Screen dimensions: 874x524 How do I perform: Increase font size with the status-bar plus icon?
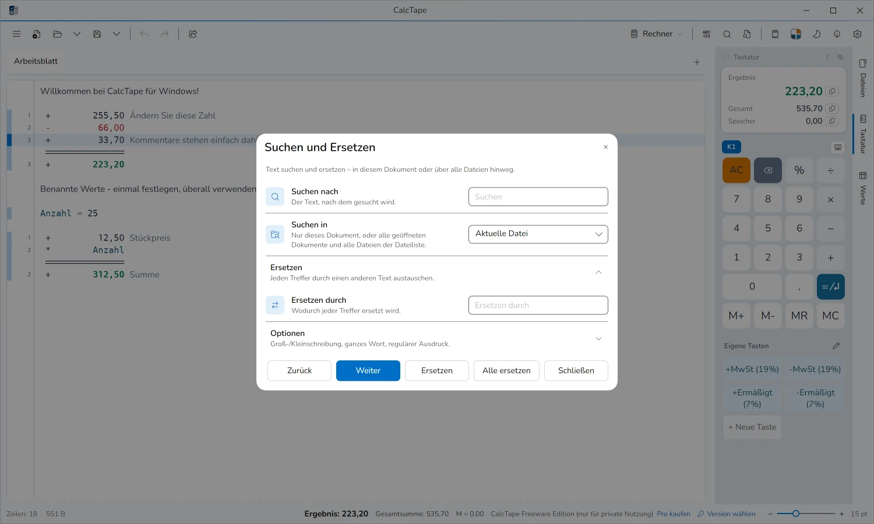pos(841,514)
